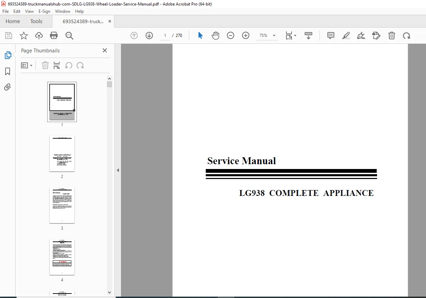Open the Edit menu
The image size is (426, 298).
17,11
